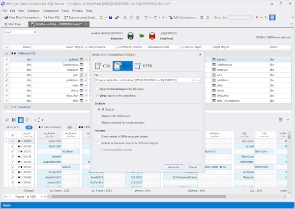Viewport: 295px width, 209px height.
Task: Click the filter funnel icon
Action: click(257, 18)
